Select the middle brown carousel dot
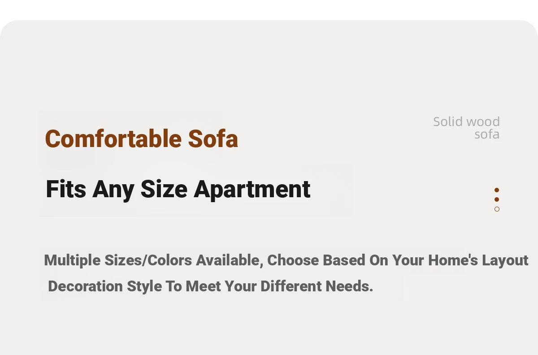Image resolution: width=538 pixels, height=355 pixels. [x=497, y=199]
